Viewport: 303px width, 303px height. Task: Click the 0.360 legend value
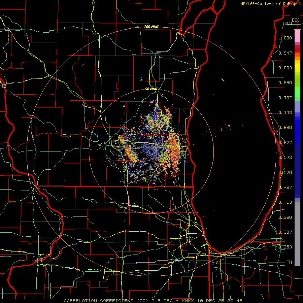(285, 217)
